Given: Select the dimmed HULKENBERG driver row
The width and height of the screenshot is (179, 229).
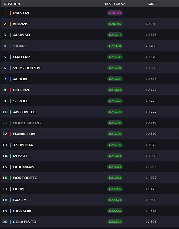Looking at the screenshot, I should [x=27, y=123].
